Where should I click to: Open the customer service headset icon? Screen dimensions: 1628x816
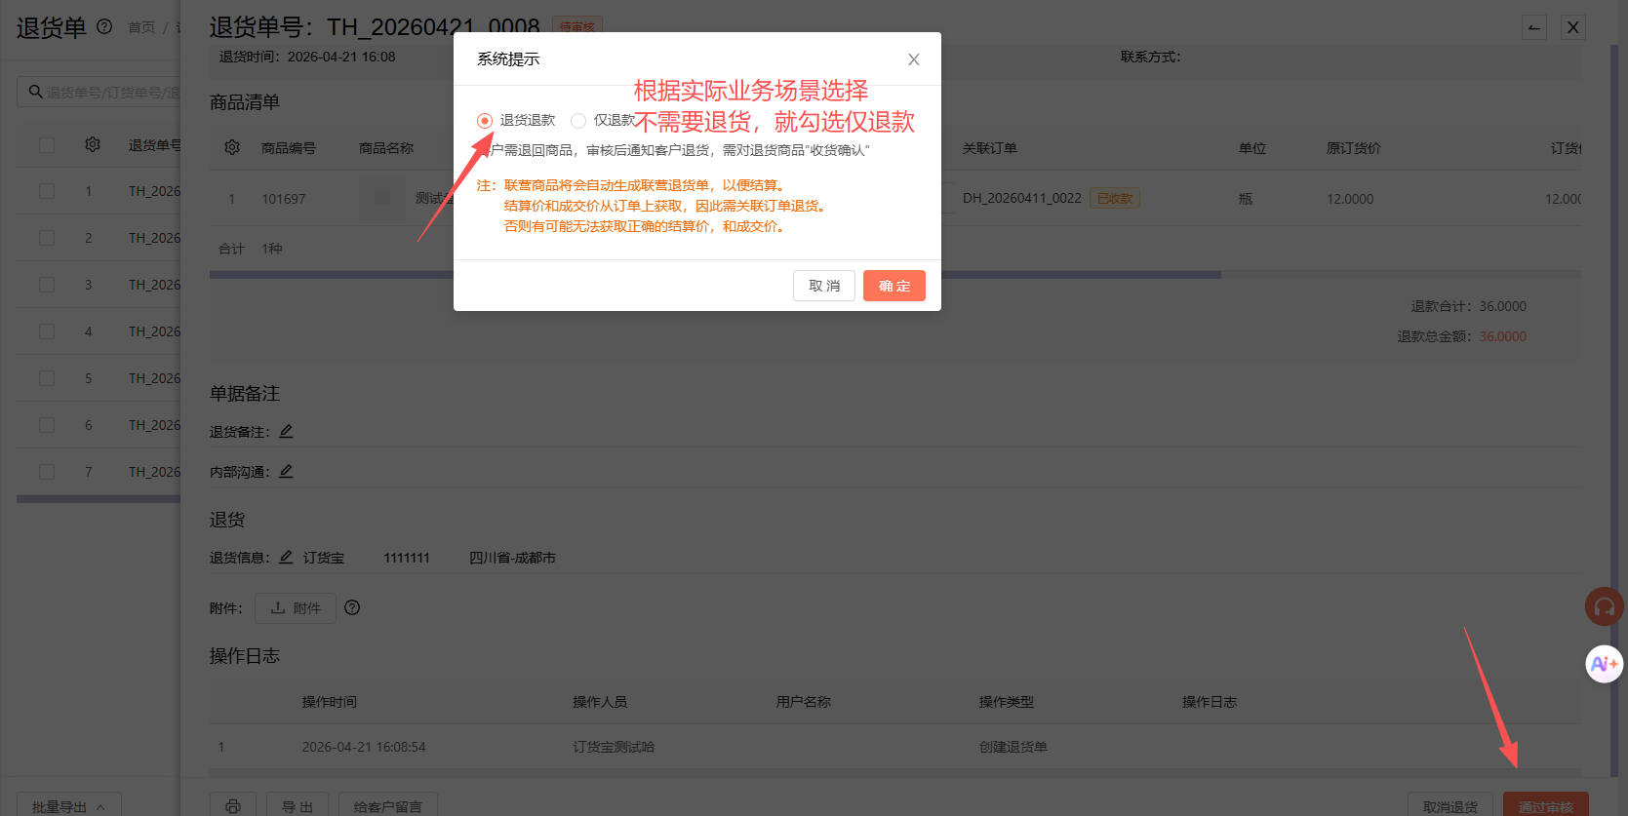pyautogui.click(x=1605, y=607)
